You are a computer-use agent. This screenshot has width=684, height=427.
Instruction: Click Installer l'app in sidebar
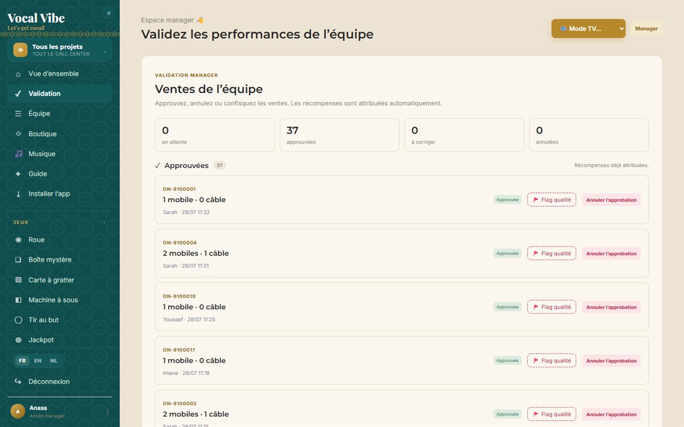60,194
